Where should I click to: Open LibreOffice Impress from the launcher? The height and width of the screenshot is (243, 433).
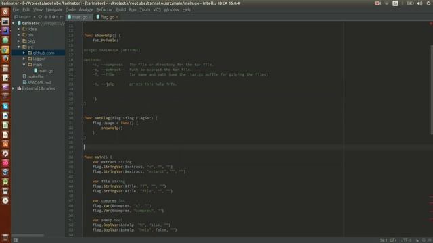click(x=5, y=134)
